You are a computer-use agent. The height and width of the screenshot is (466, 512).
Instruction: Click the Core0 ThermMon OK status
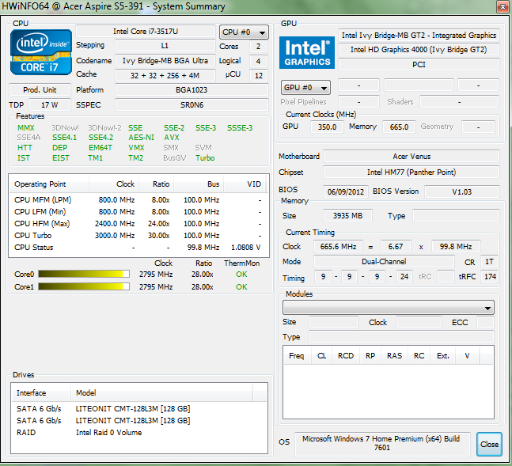click(241, 275)
